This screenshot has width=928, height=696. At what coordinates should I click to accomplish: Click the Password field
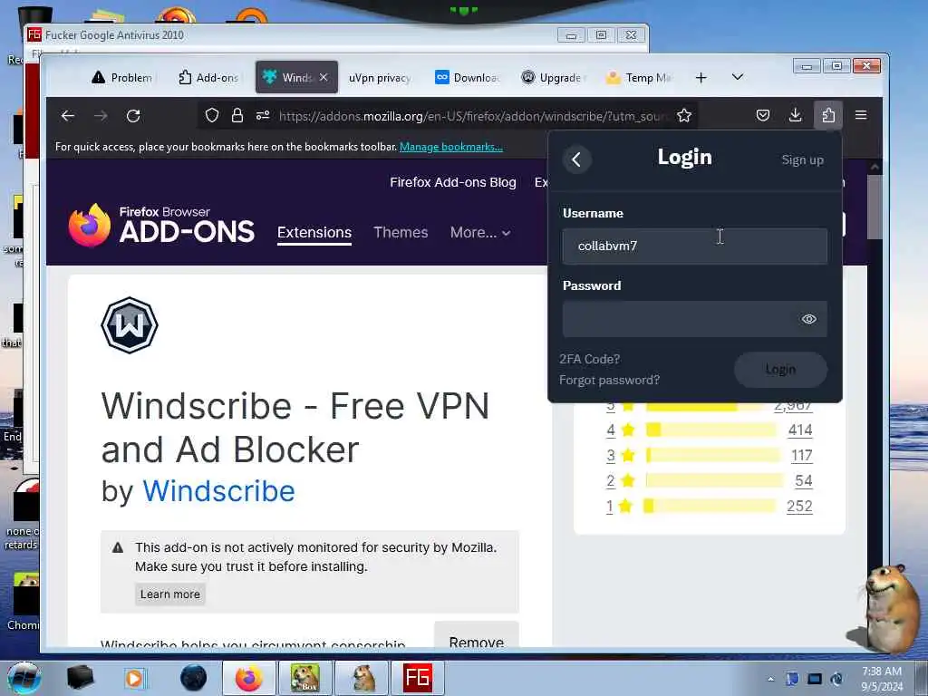pos(695,319)
